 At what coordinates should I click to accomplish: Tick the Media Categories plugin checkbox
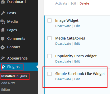pyautogui.click(x=49, y=38)
